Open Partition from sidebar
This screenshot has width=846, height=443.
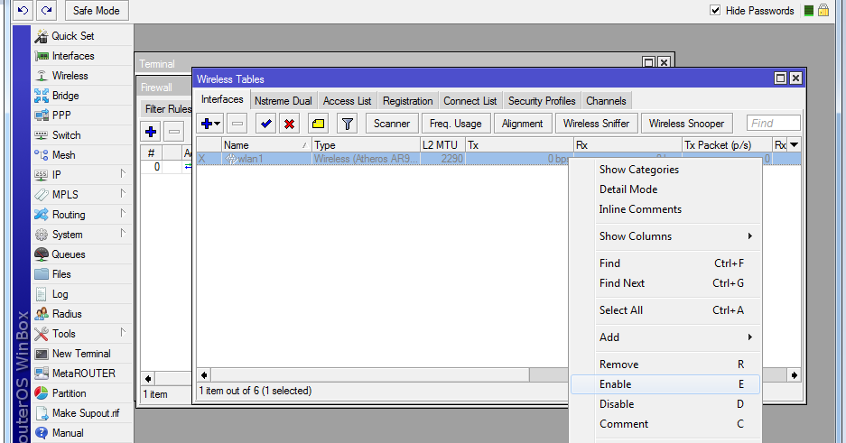click(x=69, y=393)
